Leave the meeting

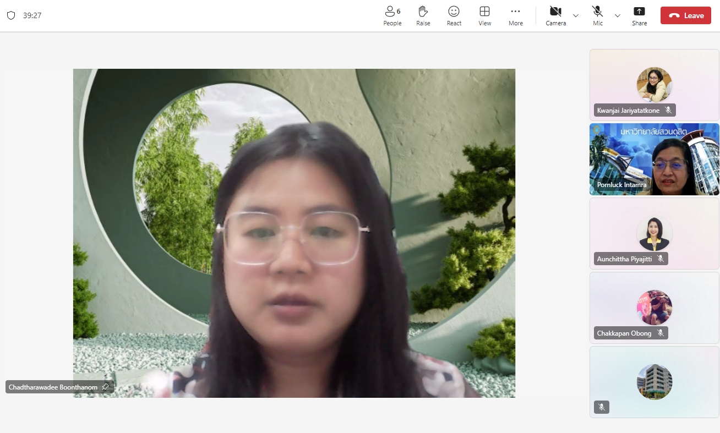pyautogui.click(x=685, y=15)
